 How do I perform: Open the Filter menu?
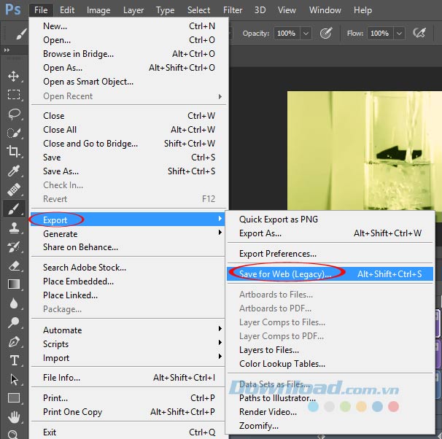tap(233, 10)
